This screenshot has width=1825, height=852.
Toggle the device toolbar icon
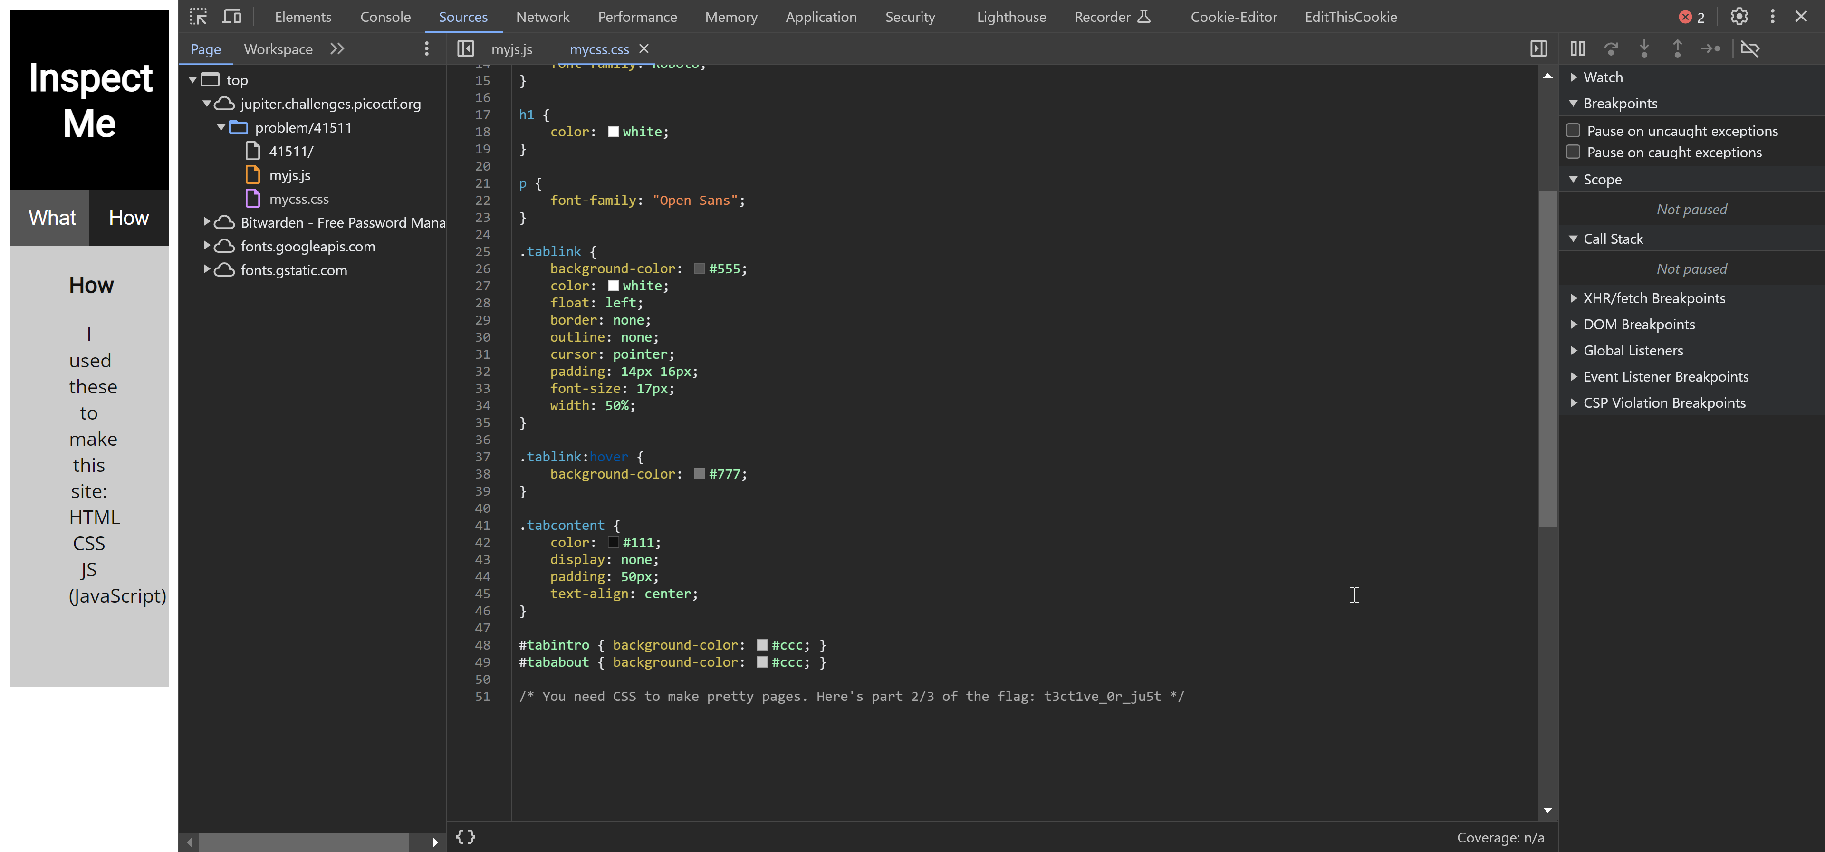click(231, 17)
